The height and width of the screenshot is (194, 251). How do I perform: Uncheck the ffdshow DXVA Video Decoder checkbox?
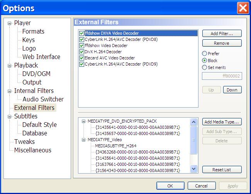(81, 33)
